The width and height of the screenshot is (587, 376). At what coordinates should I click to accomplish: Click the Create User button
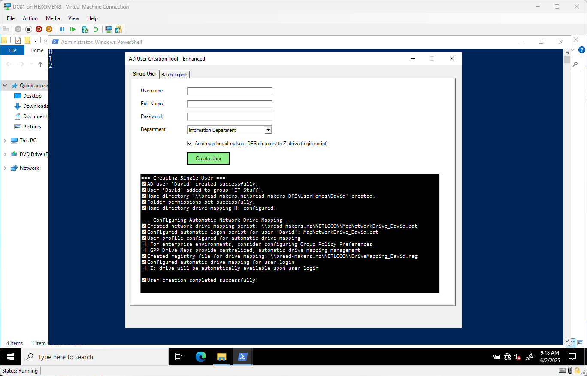tap(209, 159)
